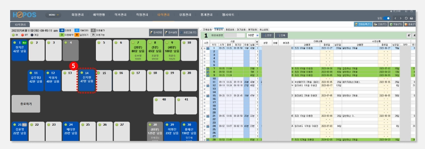The width and height of the screenshot is (425, 149).
Task: Select seat 1 card 장지은
Action: coord(20,50)
